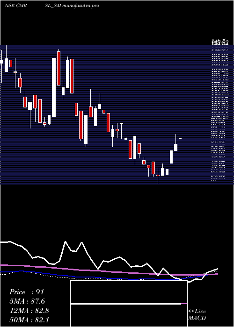Screen dimensions: 234x327
Task: Click the '<<Live MACD' label
Action: tap(197, 315)
